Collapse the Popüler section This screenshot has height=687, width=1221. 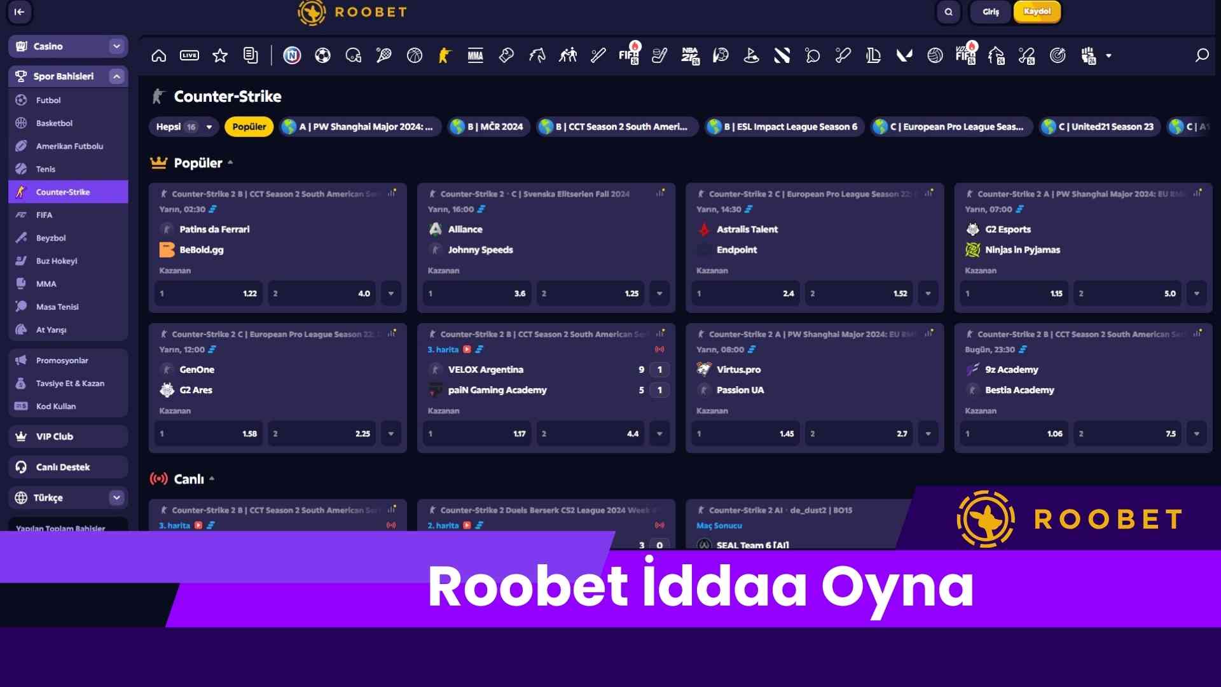pyautogui.click(x=230, y=163)
